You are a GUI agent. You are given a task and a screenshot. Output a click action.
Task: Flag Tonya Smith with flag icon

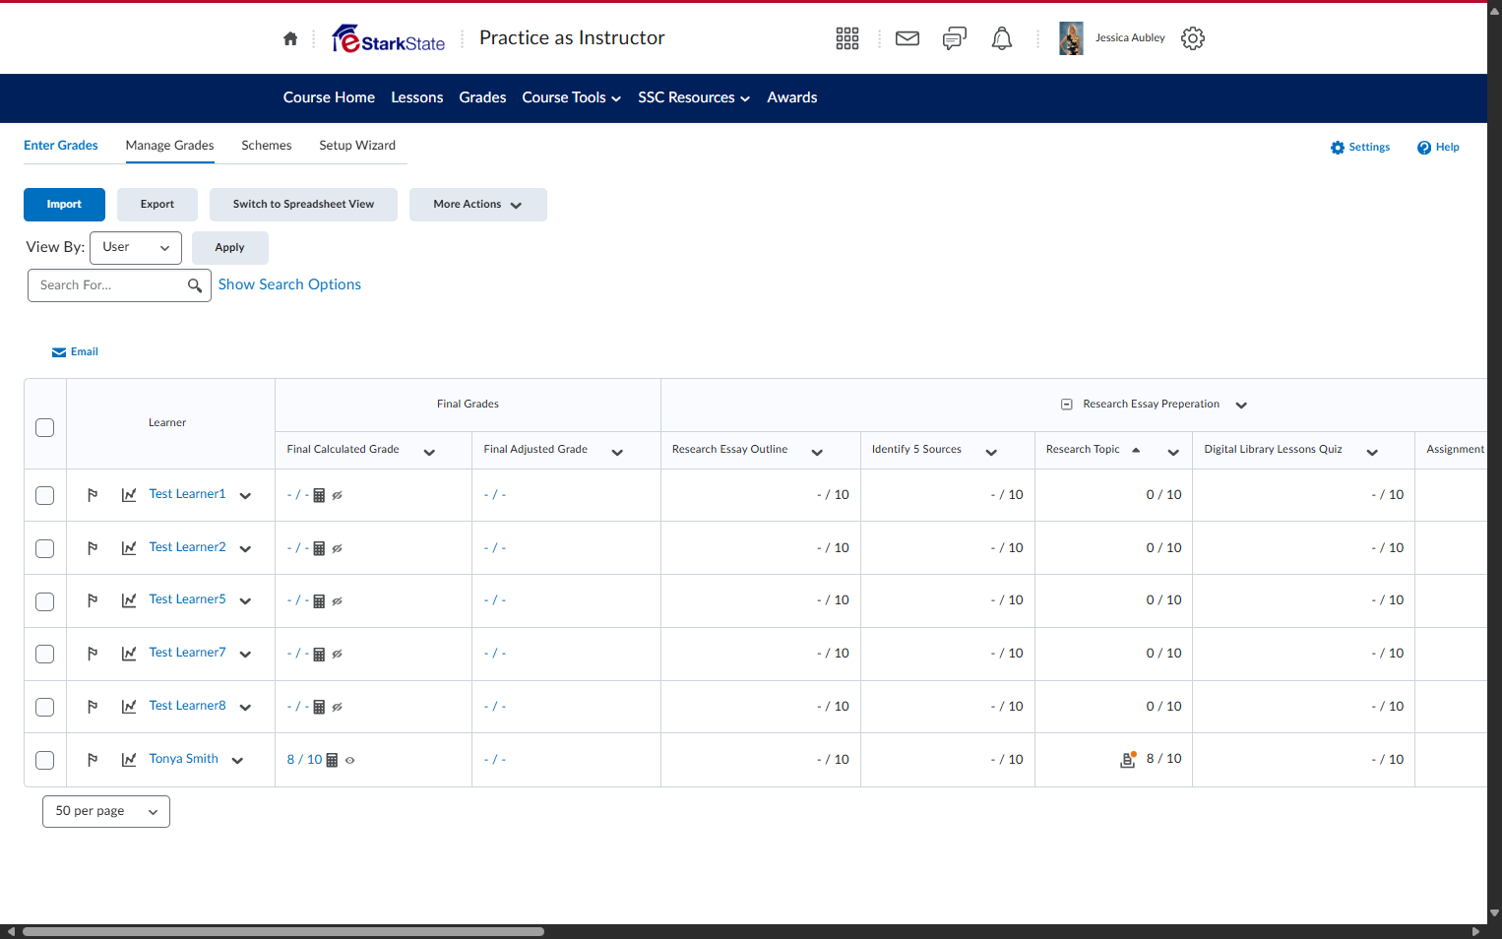click(93, 760)
